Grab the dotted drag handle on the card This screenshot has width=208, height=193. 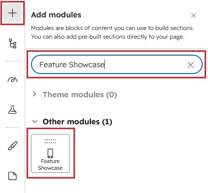point(50,141)
